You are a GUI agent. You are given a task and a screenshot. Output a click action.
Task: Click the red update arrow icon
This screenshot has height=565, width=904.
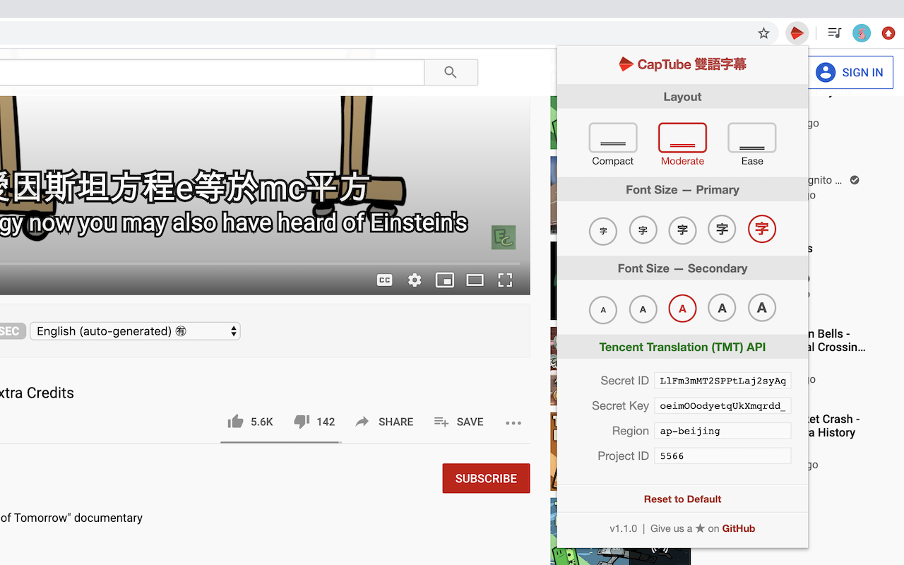pyautogui.click(x=888, y=32)
